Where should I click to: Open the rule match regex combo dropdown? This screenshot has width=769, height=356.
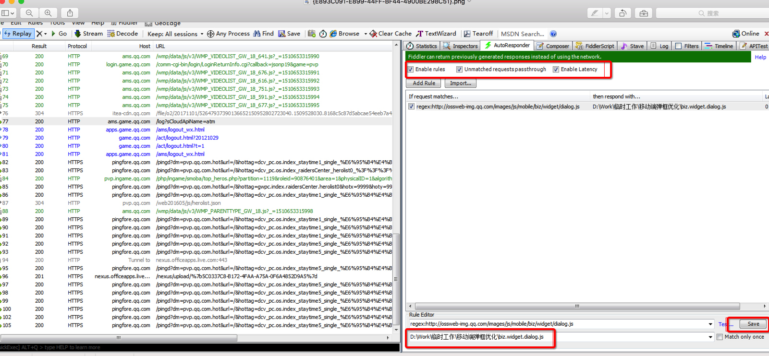click(710, 324)
